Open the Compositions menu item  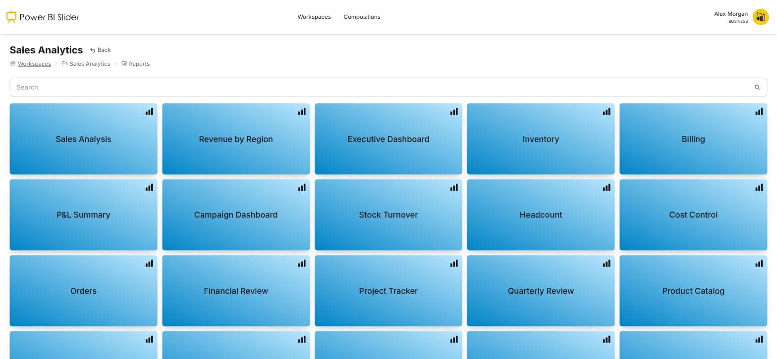coord(362,17)
